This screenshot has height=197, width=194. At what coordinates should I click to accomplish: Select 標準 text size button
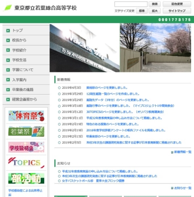pyautogui.click(x=142, y=11)
